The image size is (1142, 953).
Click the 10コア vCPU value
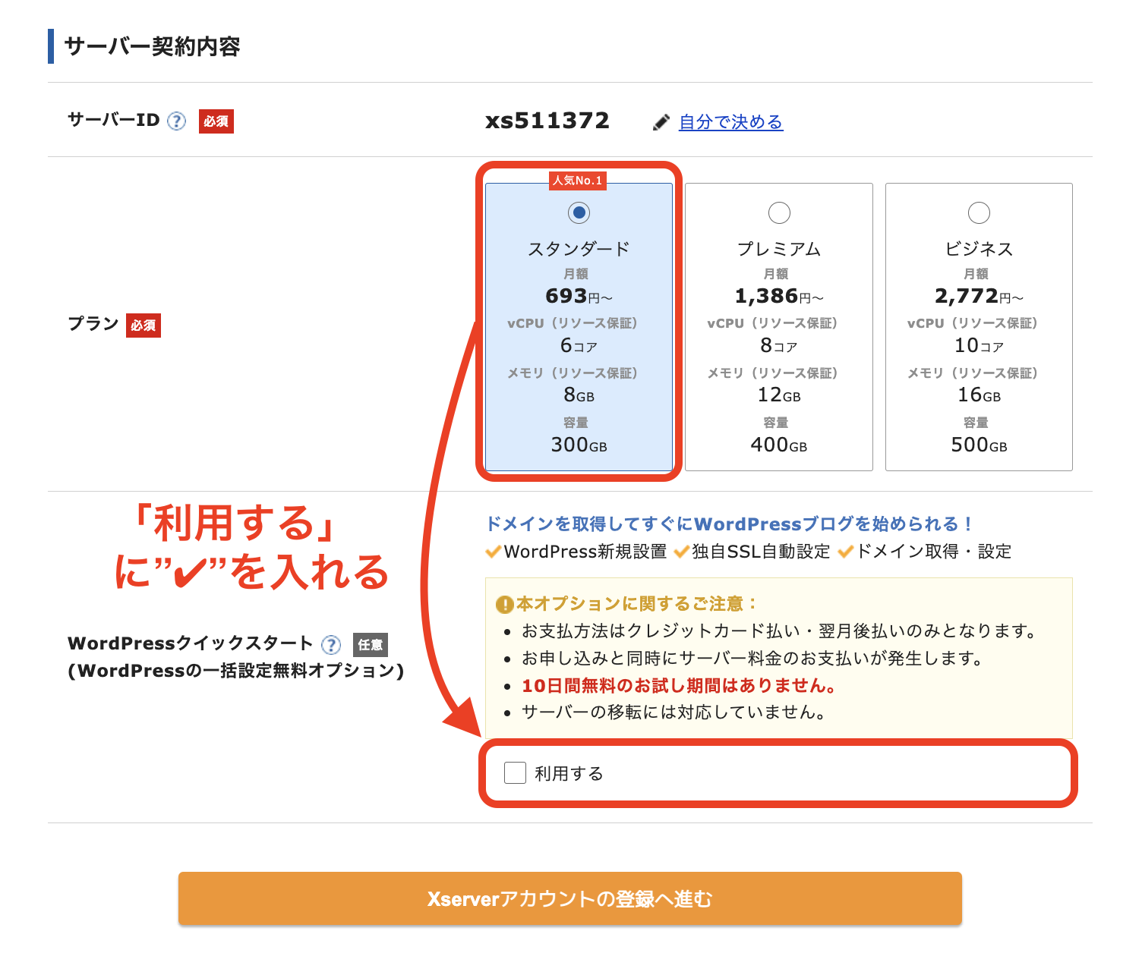[980, 345]
